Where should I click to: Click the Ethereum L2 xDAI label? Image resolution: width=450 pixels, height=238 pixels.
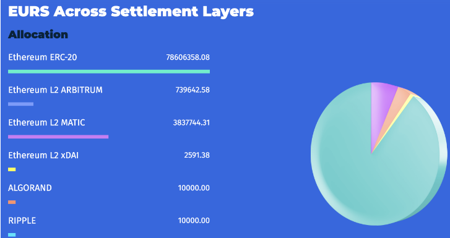click(x=43, y=155)
